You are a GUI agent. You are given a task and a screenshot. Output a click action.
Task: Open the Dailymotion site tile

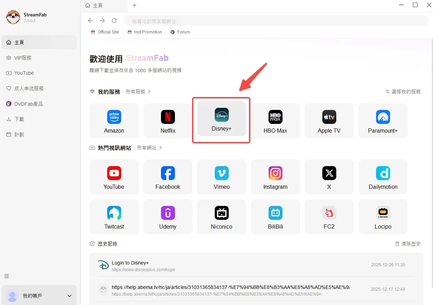pos(383,177)
